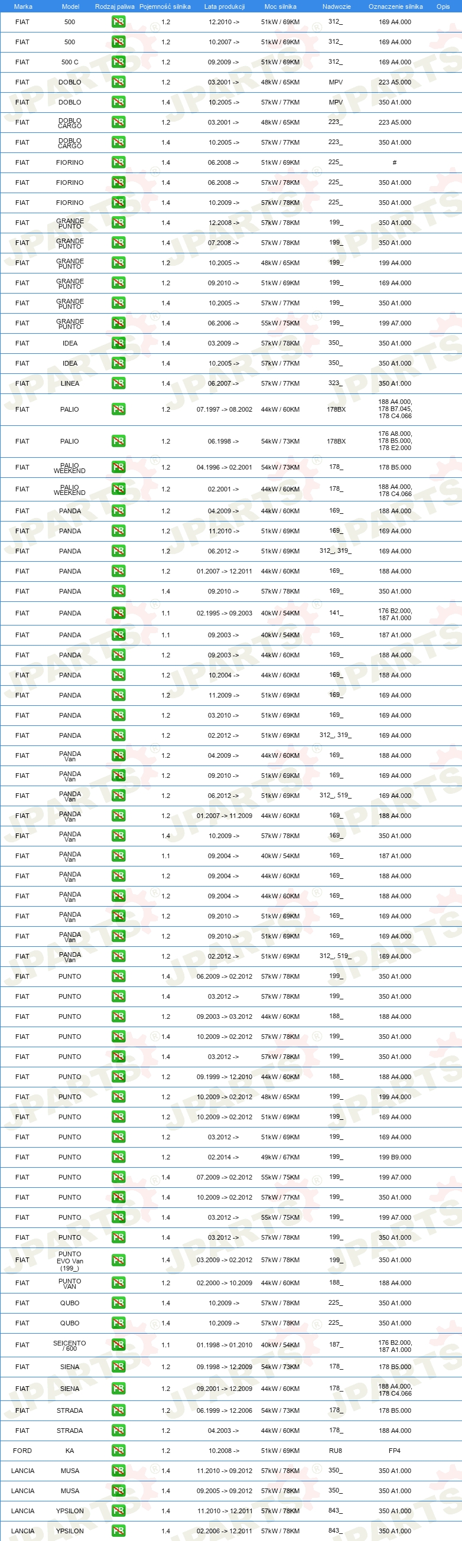
Task: Click the fuel icon for PALIO WEEKEND 02.2001
Action: 119,489
